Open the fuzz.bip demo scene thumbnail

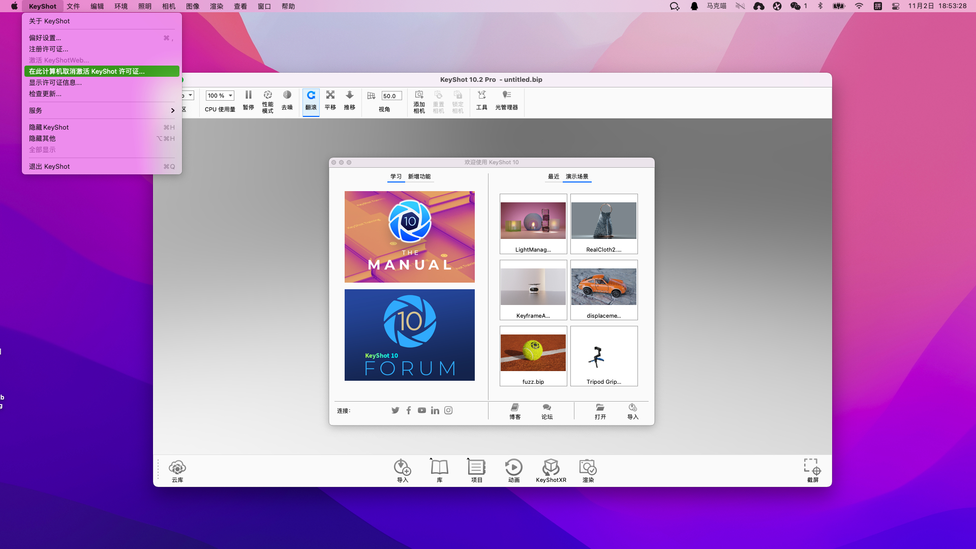tap(533, 356)
